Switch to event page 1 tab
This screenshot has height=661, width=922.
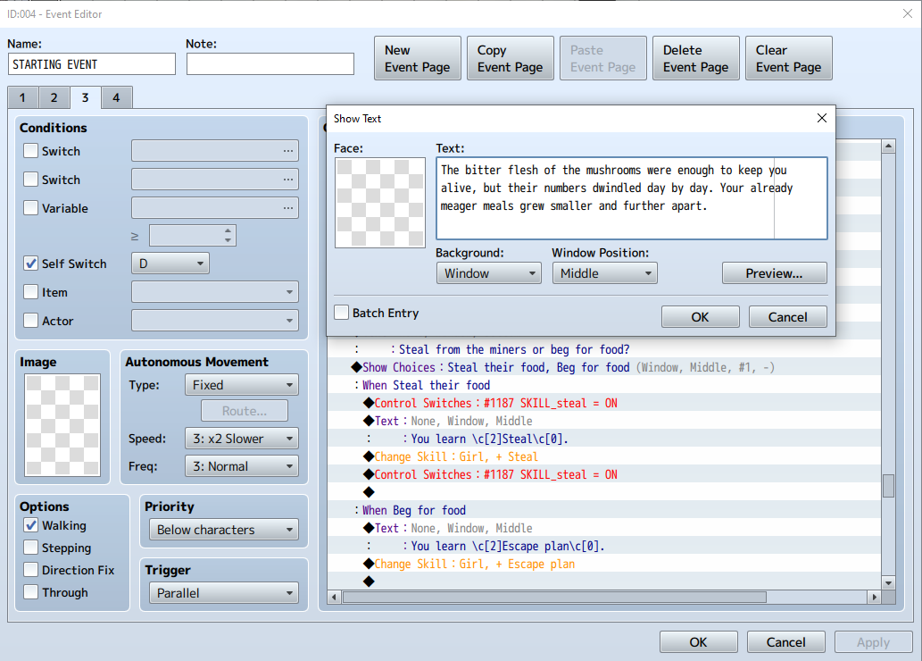23,97
